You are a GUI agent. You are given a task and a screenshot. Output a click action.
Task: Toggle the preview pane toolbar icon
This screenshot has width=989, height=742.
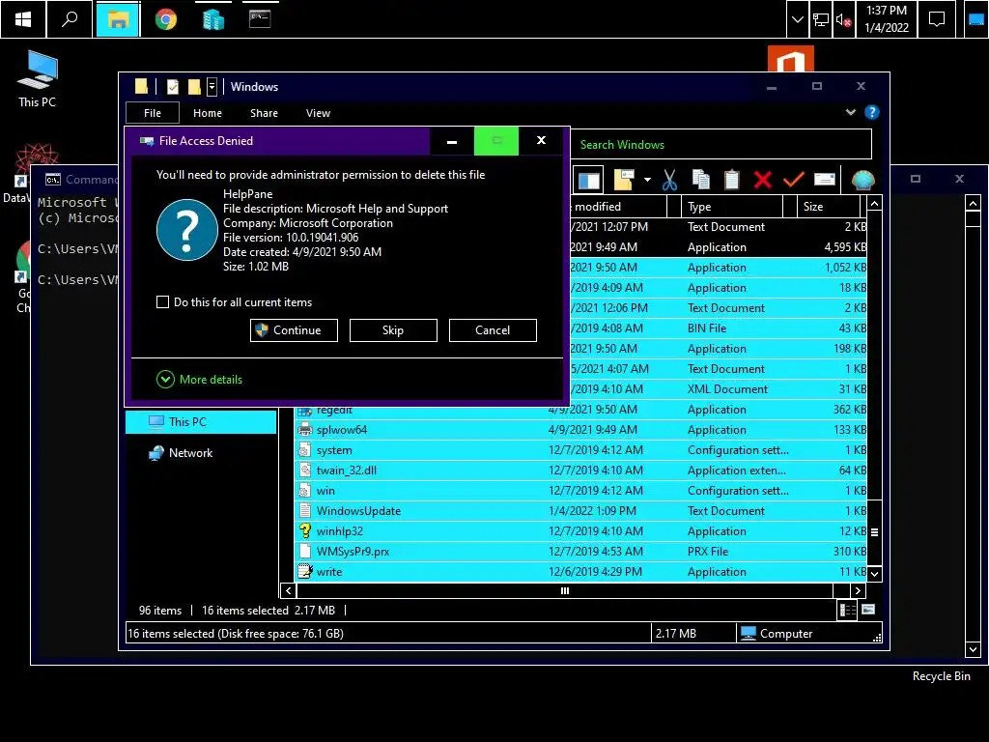tap(588, 181)
